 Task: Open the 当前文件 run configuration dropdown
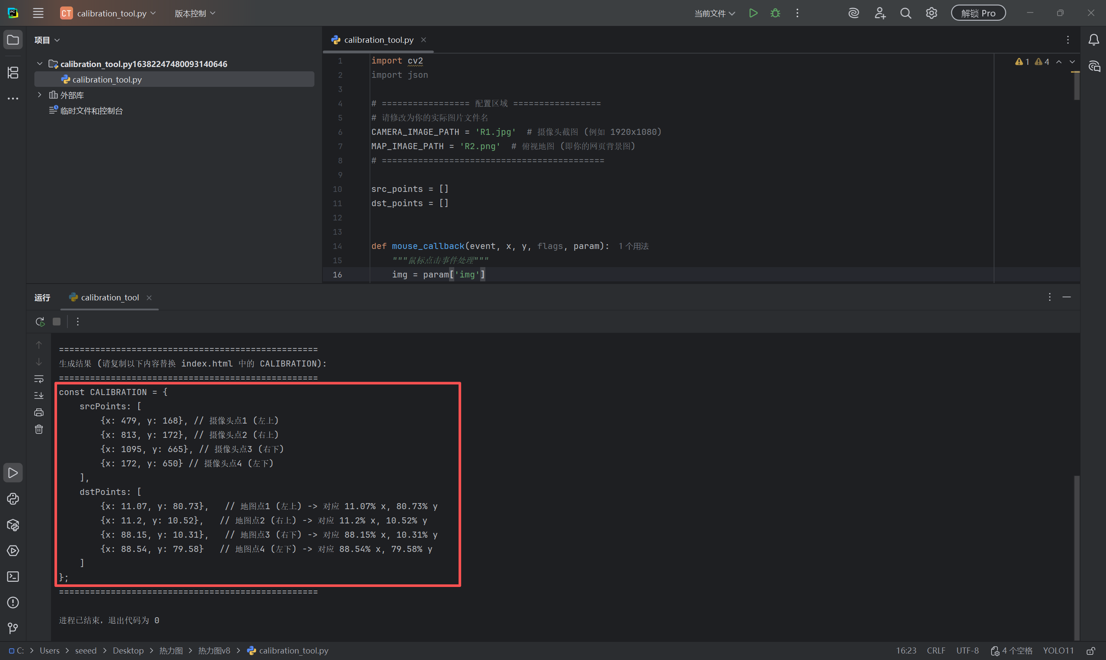click(714, 13)
